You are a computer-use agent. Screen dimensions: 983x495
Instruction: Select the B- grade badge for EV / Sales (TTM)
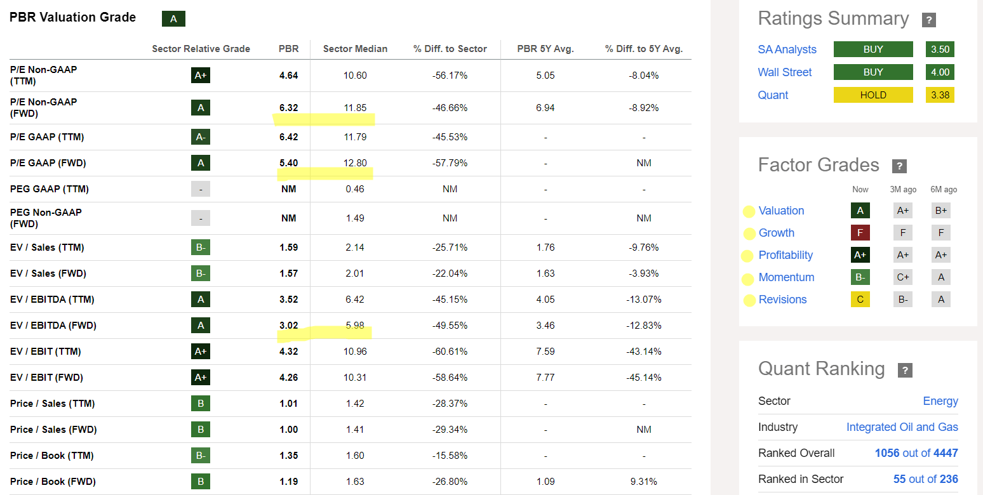(201, 247)
